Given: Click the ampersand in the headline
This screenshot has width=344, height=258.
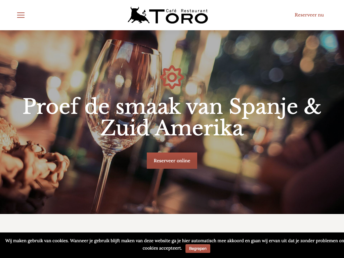Looking at the screenshot, I should coord(312,107).
